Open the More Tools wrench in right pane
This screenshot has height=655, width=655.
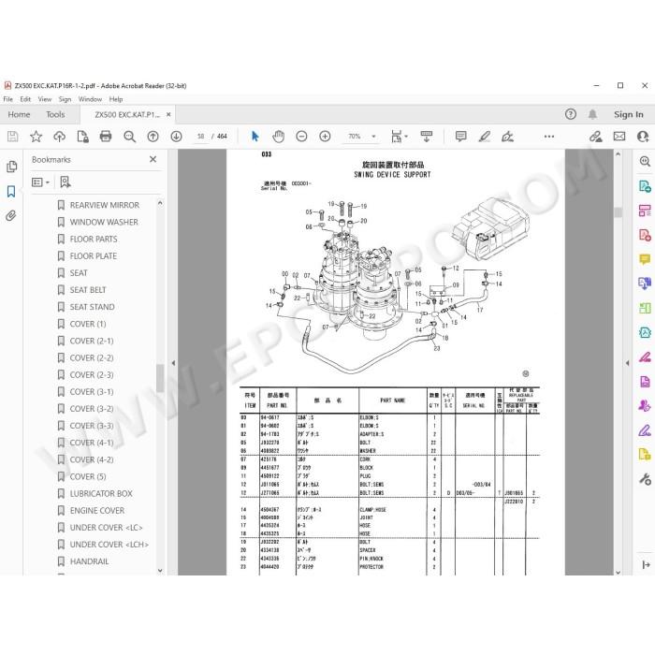coord(645,479)
